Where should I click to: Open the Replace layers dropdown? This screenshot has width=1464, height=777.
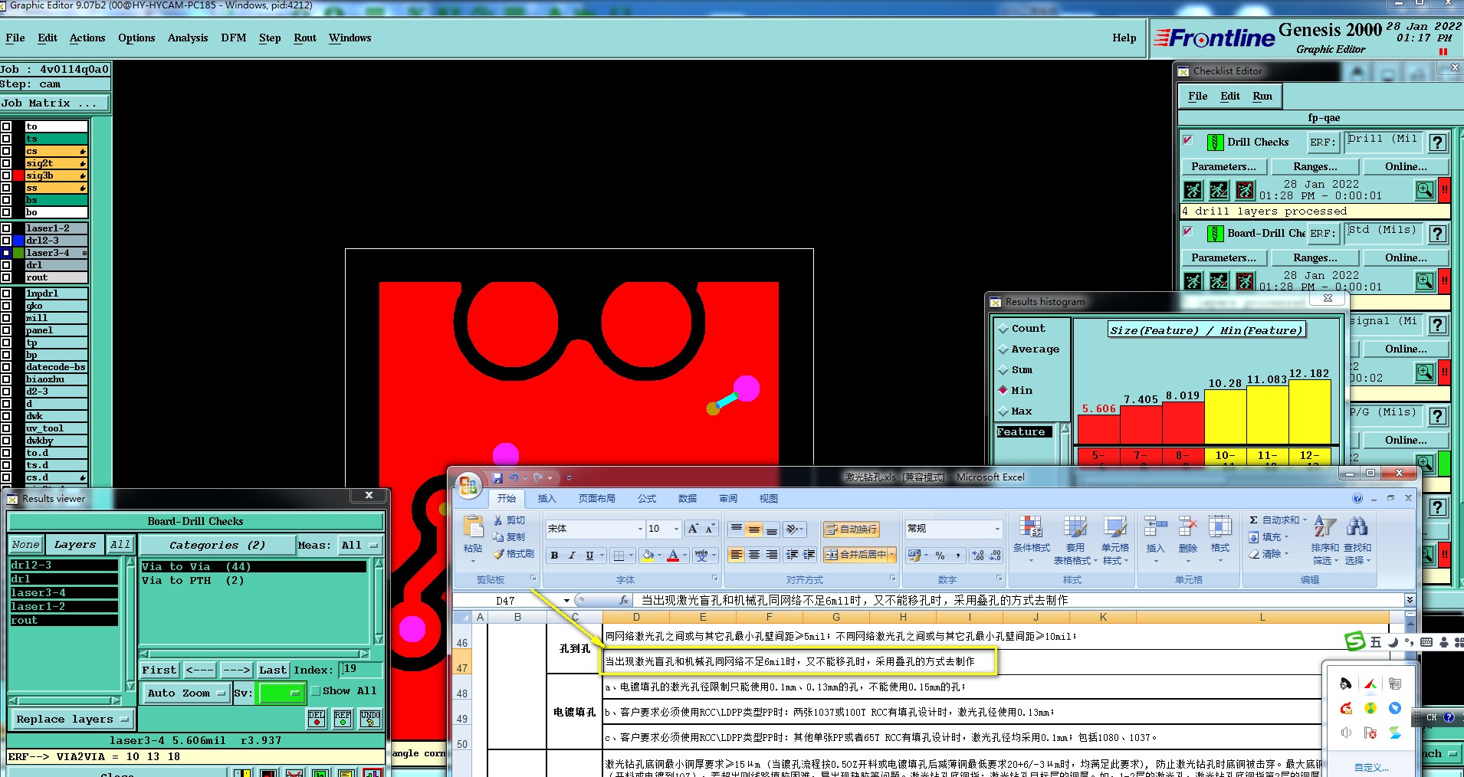[72, 719]
